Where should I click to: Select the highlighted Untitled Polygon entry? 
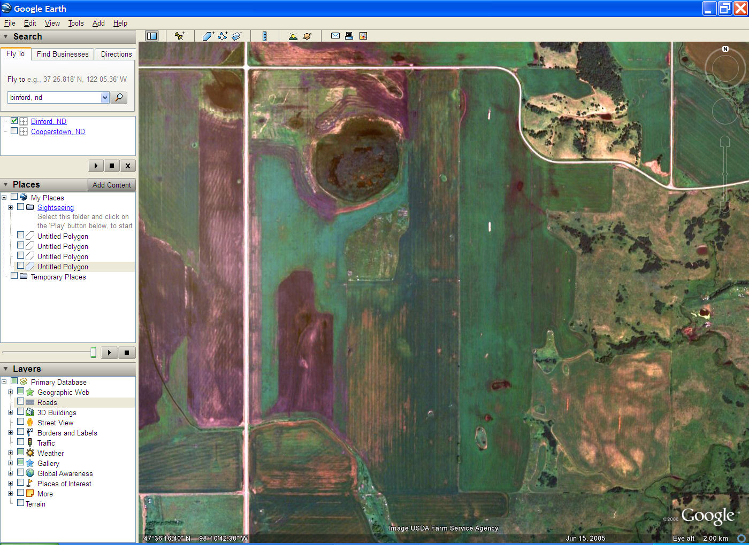[x=63, y=267]
